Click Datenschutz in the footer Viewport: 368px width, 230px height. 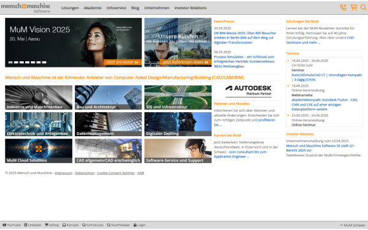tap(85, 173)
